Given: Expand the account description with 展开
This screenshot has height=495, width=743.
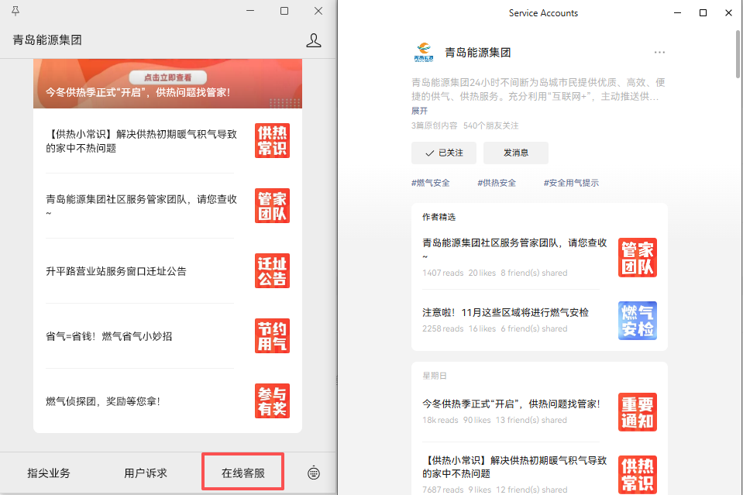Looking at the screenshot, I should tap(419, 111).
